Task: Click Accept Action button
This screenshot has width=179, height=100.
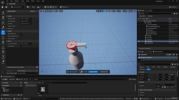Action: 93,72
